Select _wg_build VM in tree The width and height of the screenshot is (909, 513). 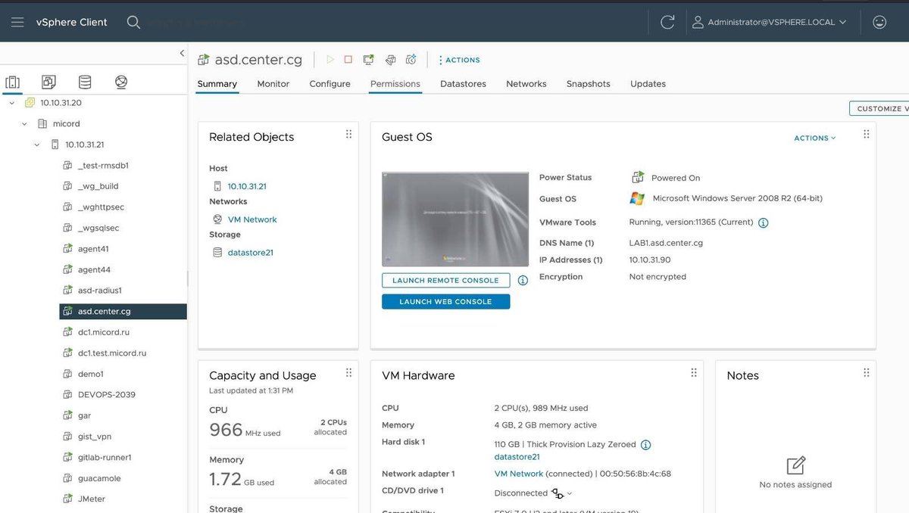click(98, 186)
